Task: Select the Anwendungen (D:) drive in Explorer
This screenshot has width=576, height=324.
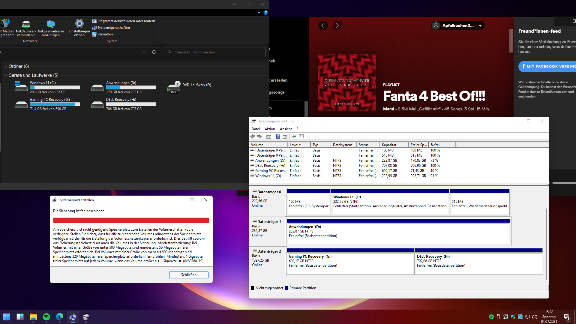Action: click(124, 87)
